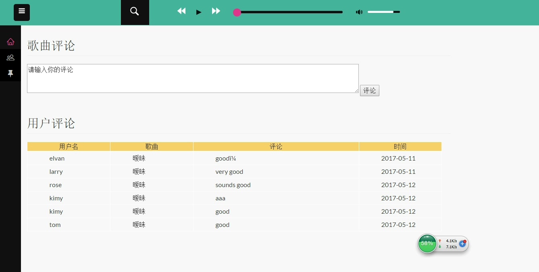This screenshot has width=539, height=272.
Task: Skip to the next track
Action: [216, 11]
